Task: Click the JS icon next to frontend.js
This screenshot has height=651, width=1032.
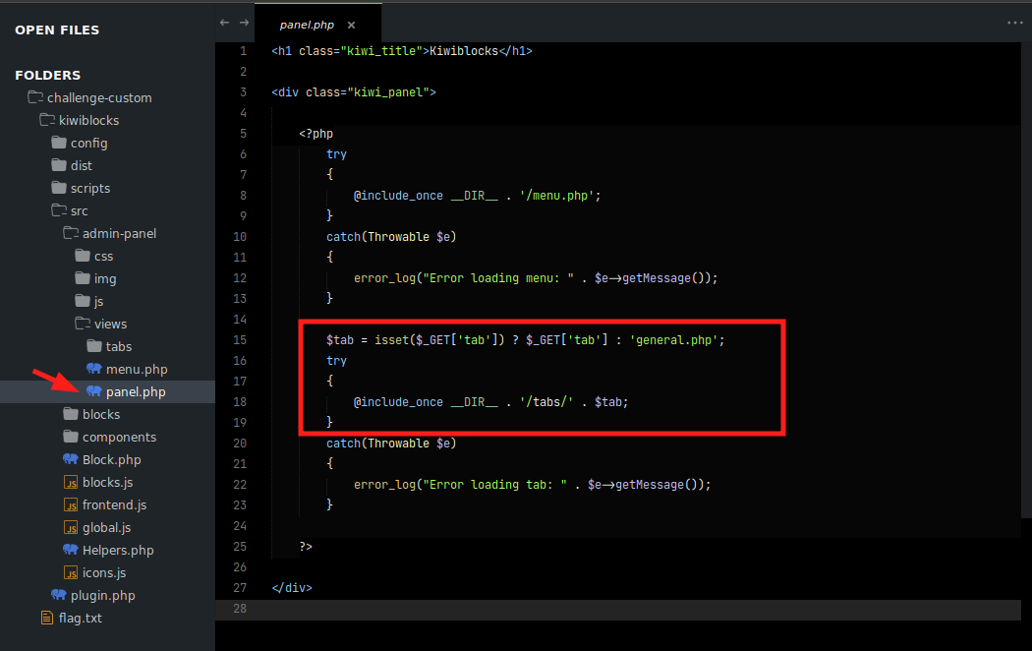Action: [x=71, y=504]
